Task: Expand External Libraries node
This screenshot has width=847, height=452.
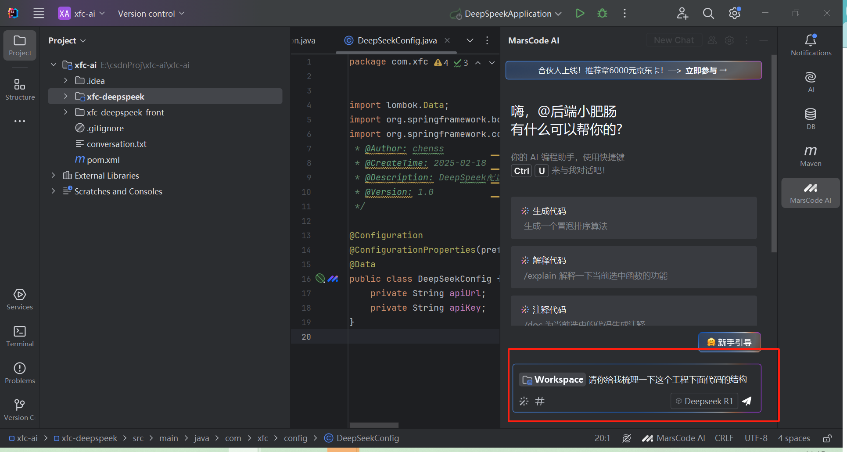Action: (x=53, y=175)
